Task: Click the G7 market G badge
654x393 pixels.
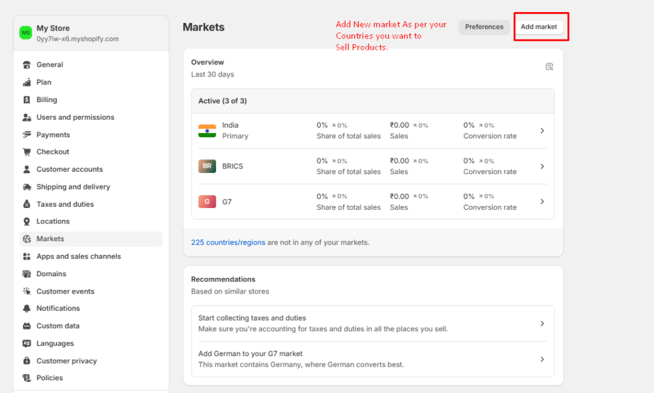Action: tap(207, 202)
